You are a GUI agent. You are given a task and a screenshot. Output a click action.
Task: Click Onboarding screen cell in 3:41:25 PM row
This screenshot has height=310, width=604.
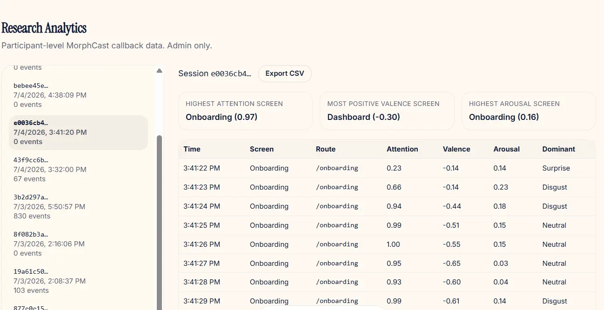[x=269, y=225]
